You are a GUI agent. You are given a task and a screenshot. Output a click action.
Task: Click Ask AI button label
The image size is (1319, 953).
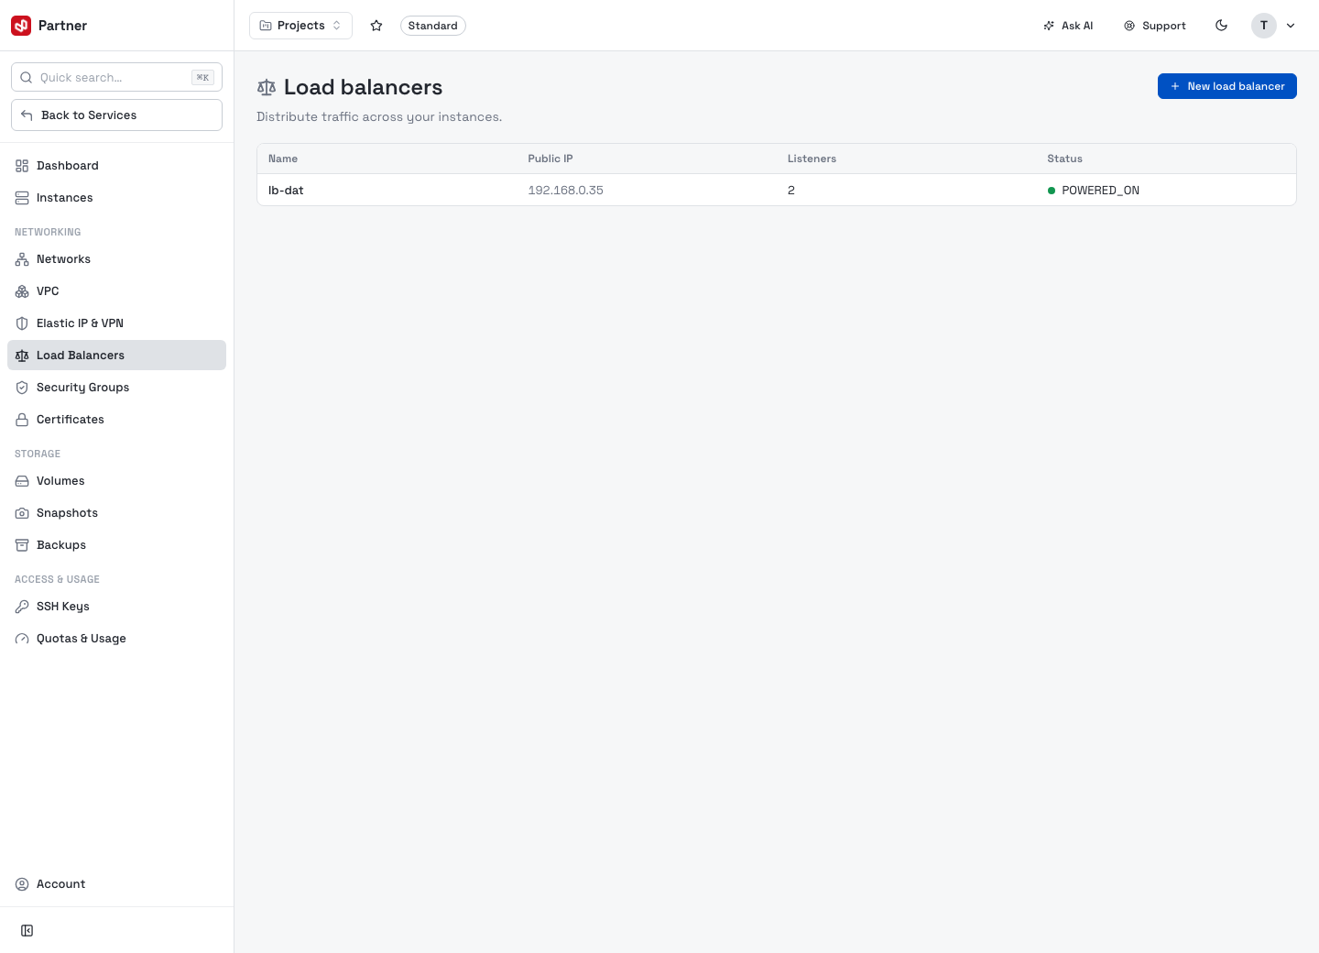click(1077, 26)
